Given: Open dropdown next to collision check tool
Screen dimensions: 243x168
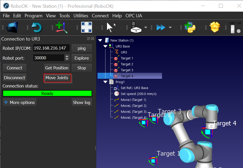Looking at the screenshot, I should pos(146,27).
